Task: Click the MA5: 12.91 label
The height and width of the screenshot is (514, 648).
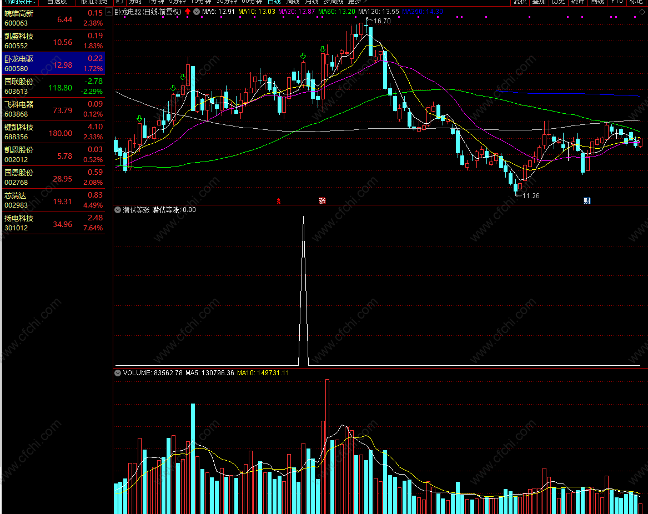Action: 218,12
